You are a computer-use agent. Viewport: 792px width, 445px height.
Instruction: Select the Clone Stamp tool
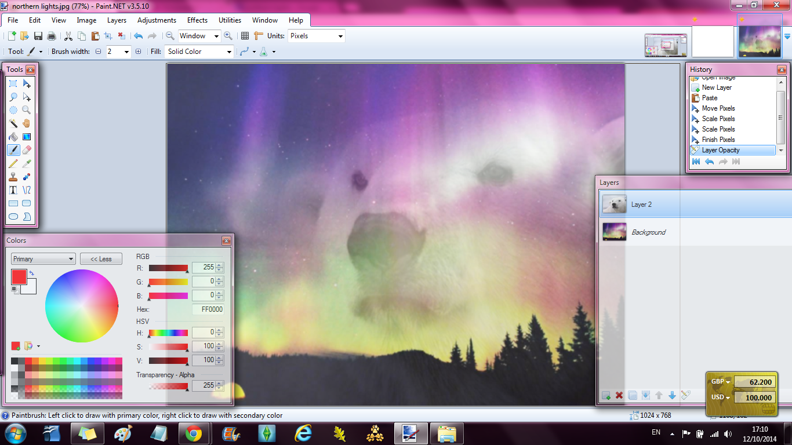(x=13, y=177)
